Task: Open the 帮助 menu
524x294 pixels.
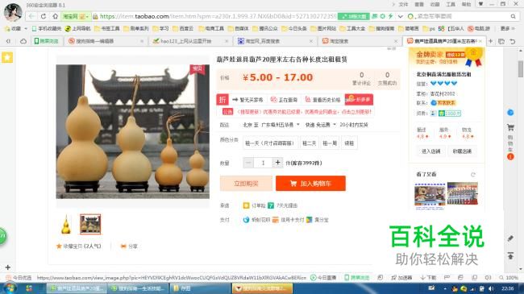Action: (x=466, y=4)
